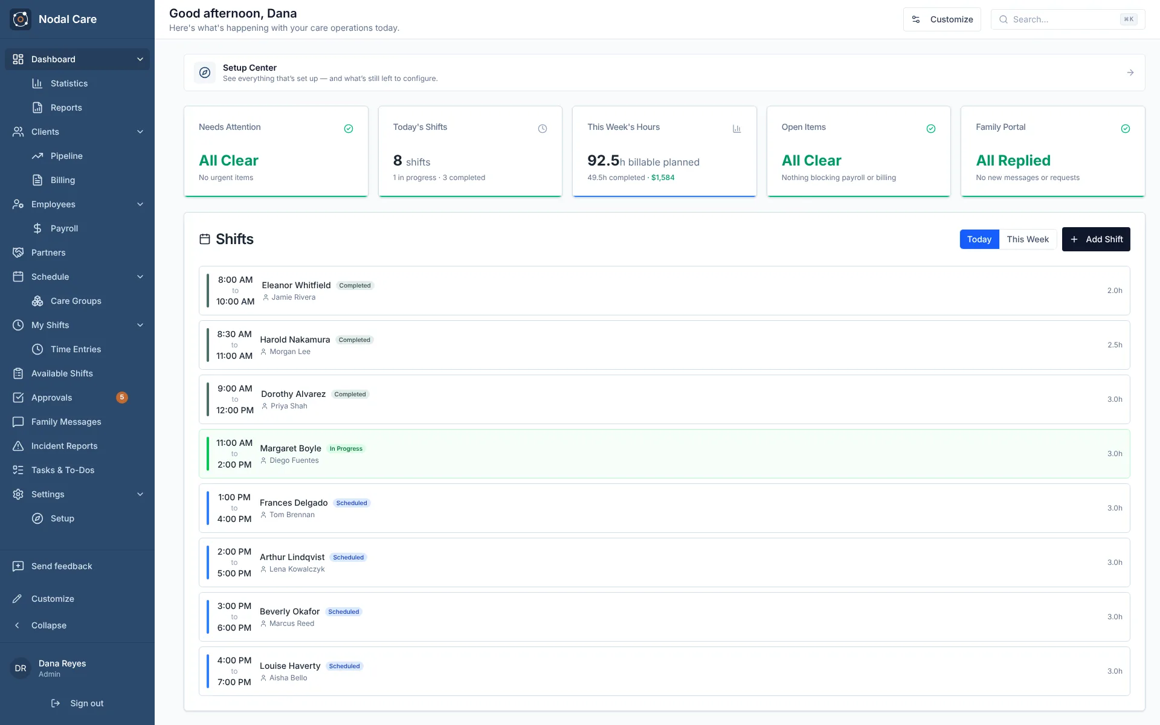1160x725 pixels.
Task: Toggle the Employees section chevron
Action: pyautogui.click(x=140, y=204)
